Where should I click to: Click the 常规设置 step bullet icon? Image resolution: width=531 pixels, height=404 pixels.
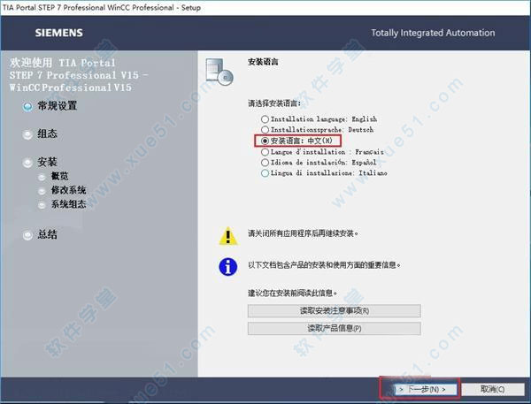[x=27, y=107]
